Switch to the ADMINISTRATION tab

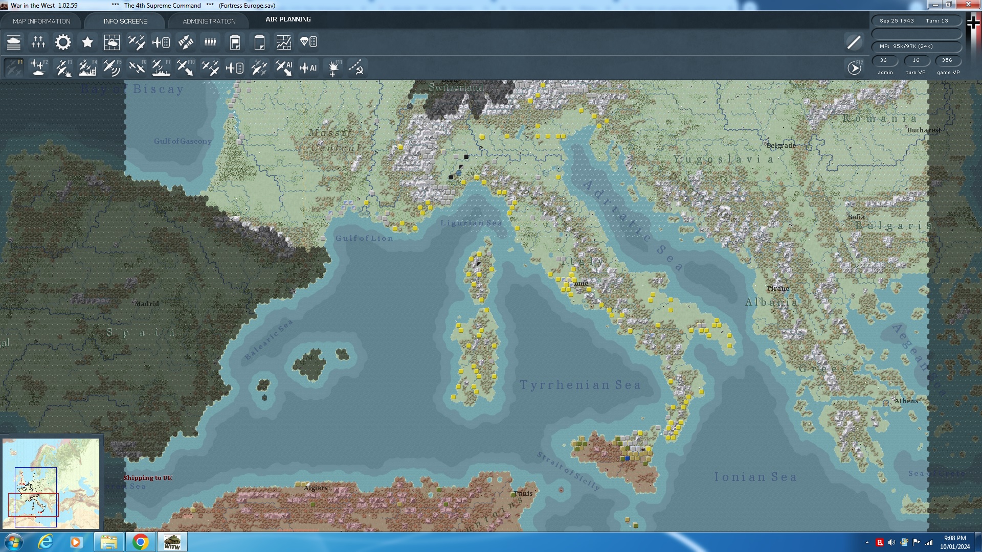208,21
